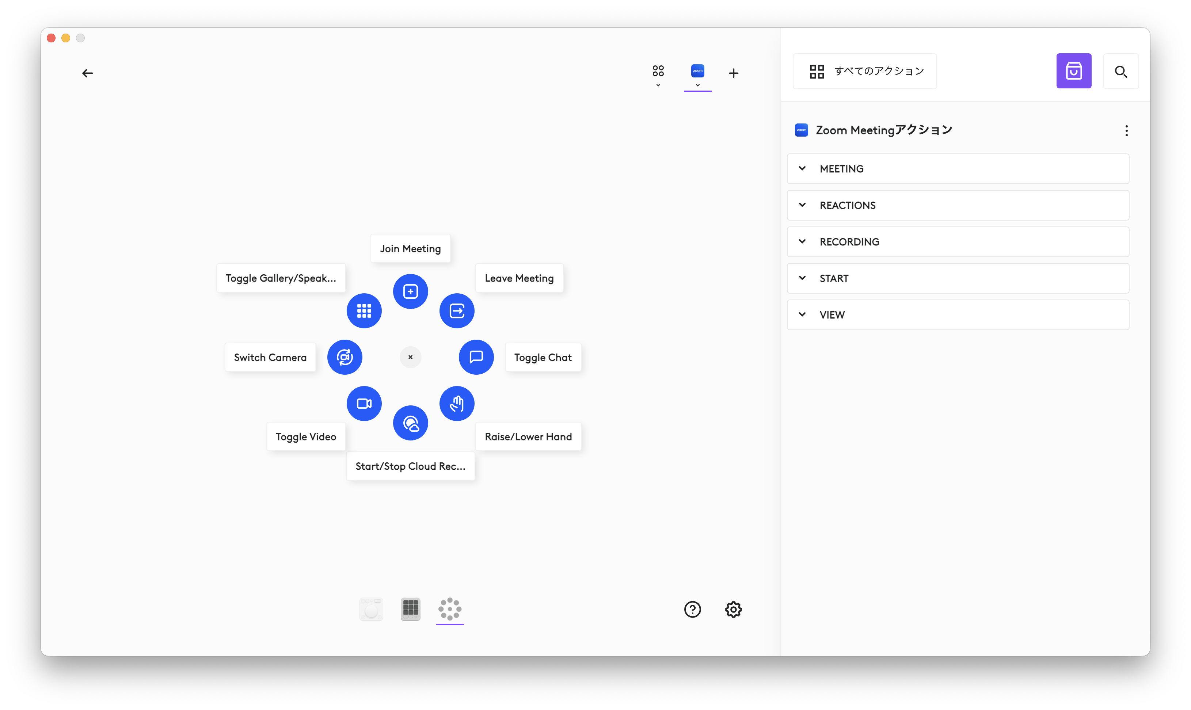Expand the VIEW actions section
The height and width of the screenshot is (710, 1191).
point(958,315)
